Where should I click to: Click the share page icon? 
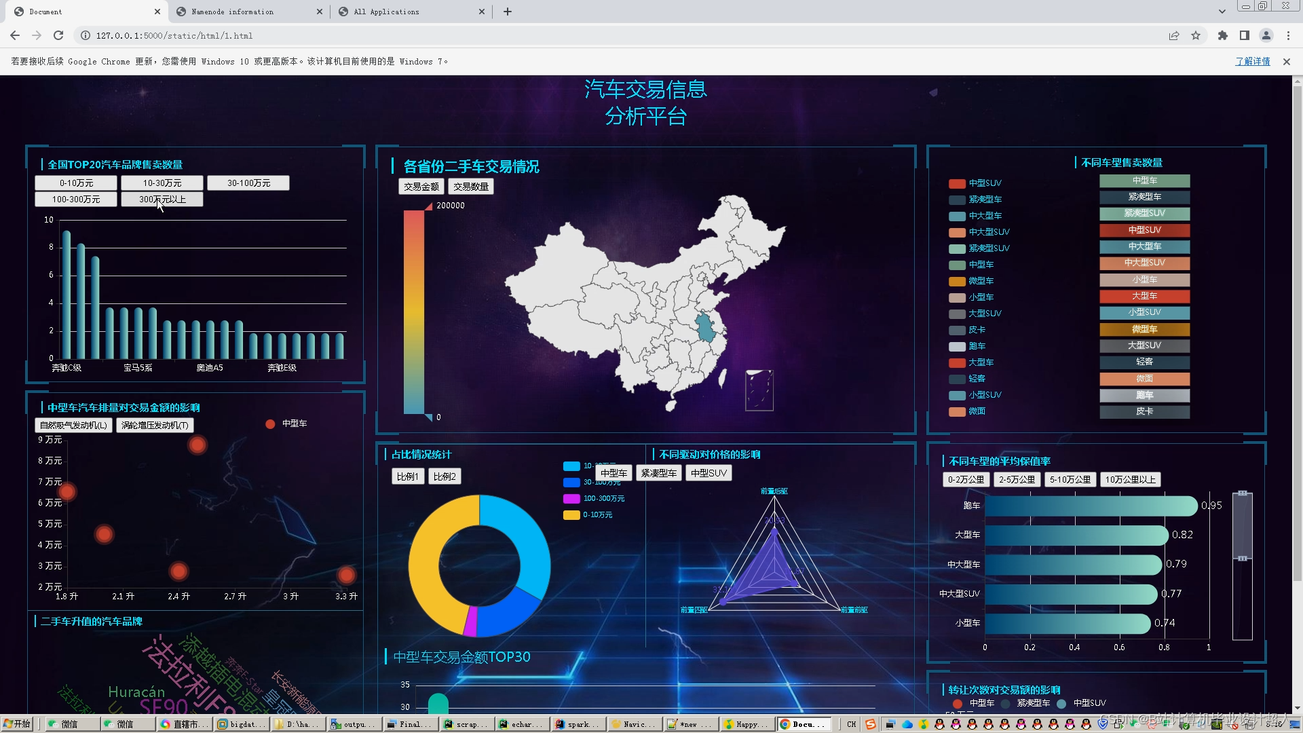[x=1173, y=35]
